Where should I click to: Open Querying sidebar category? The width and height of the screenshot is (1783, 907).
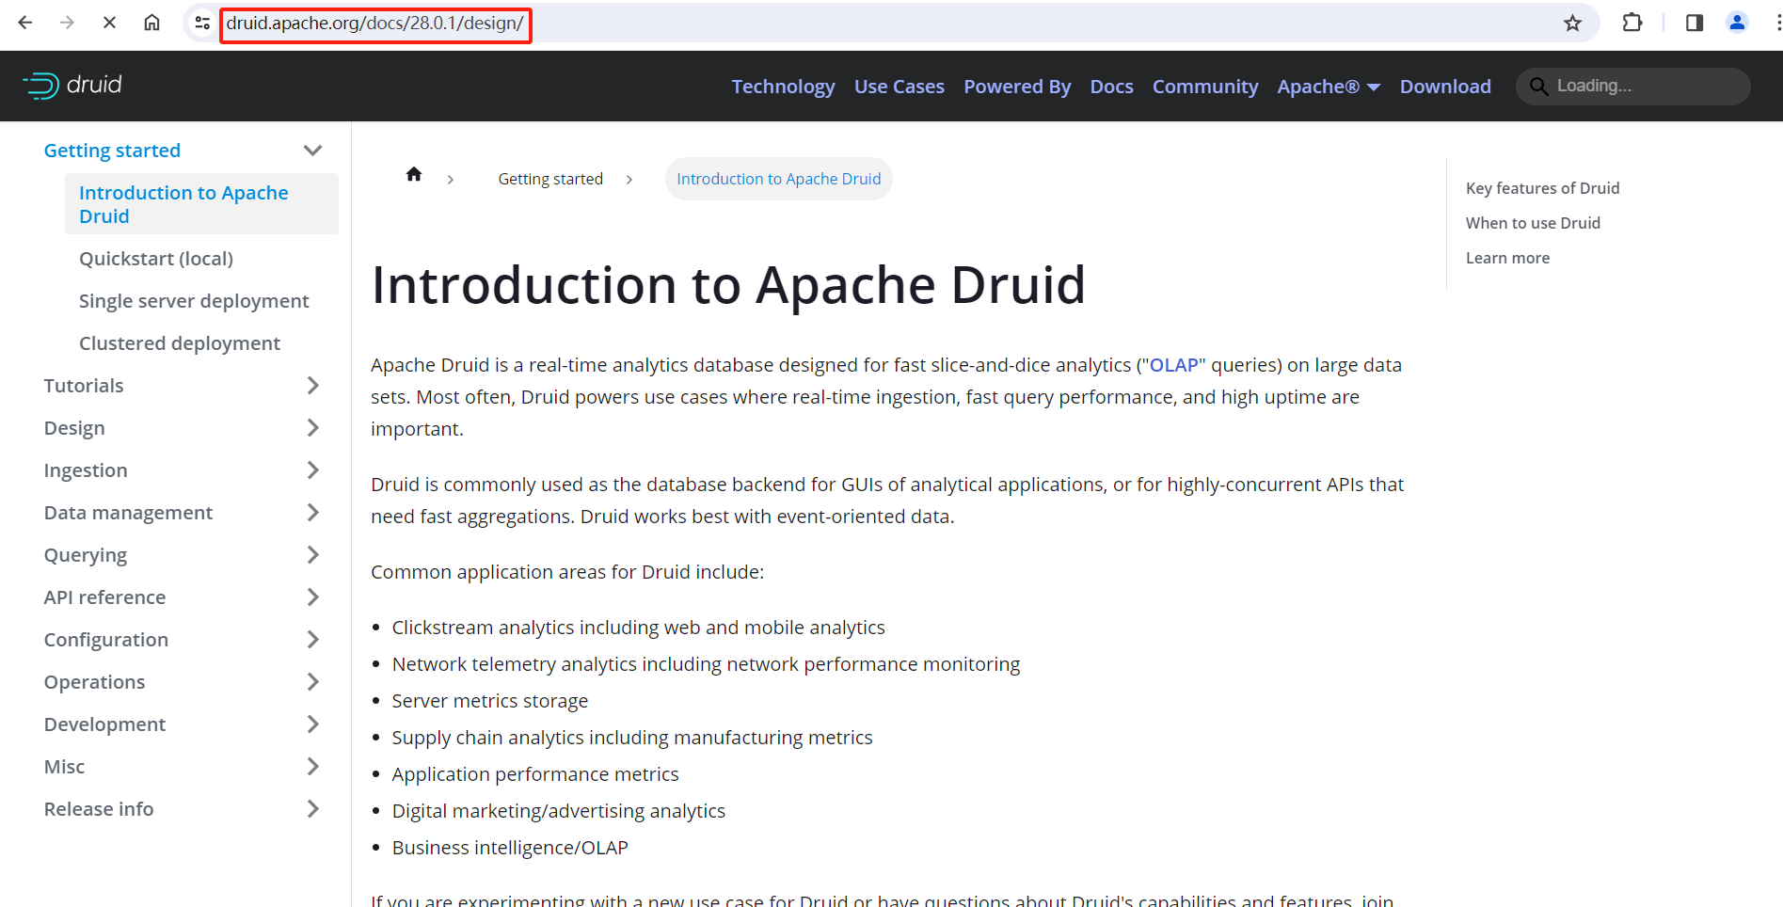point(86,555)
